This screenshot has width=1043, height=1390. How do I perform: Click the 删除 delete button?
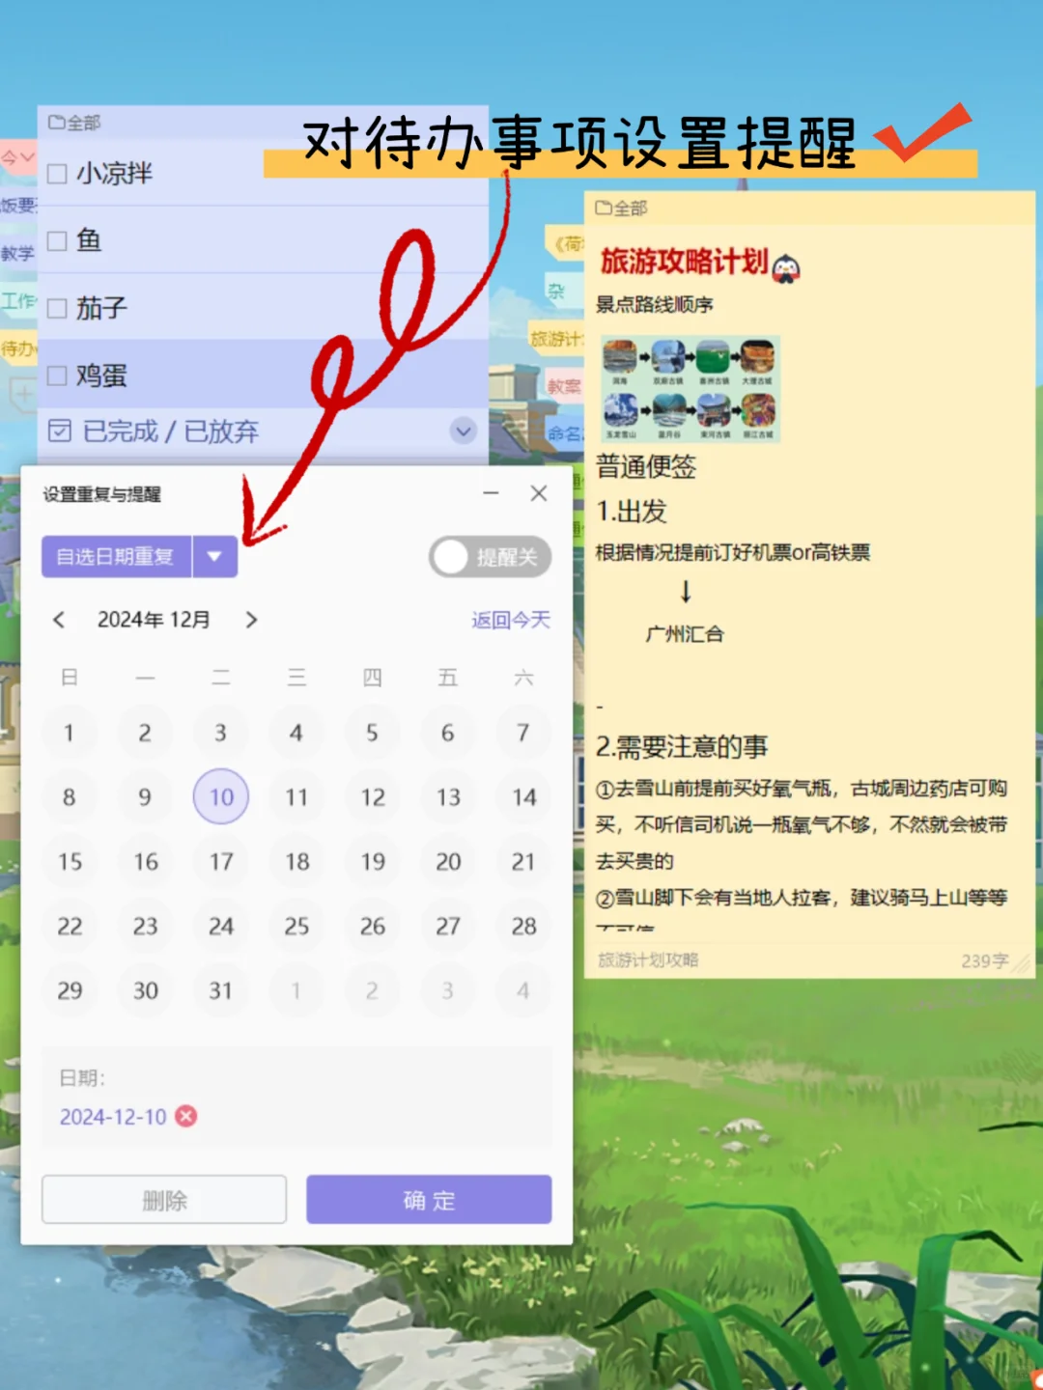(163, 1200)
